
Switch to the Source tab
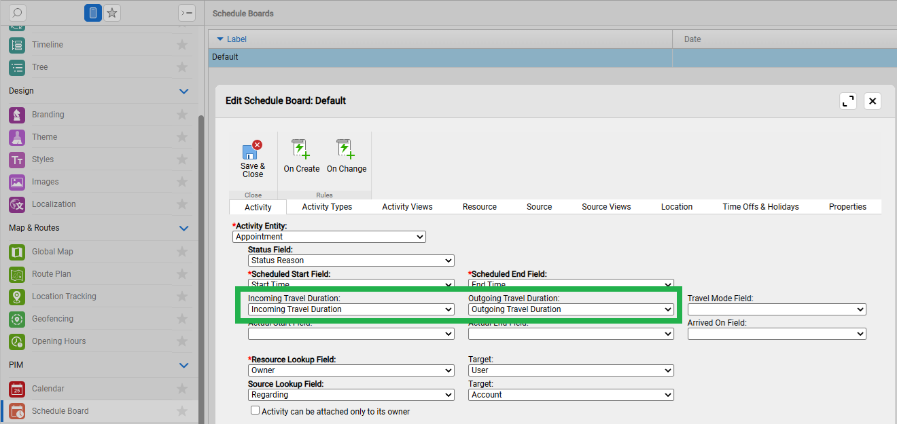[x=539, y=207]
